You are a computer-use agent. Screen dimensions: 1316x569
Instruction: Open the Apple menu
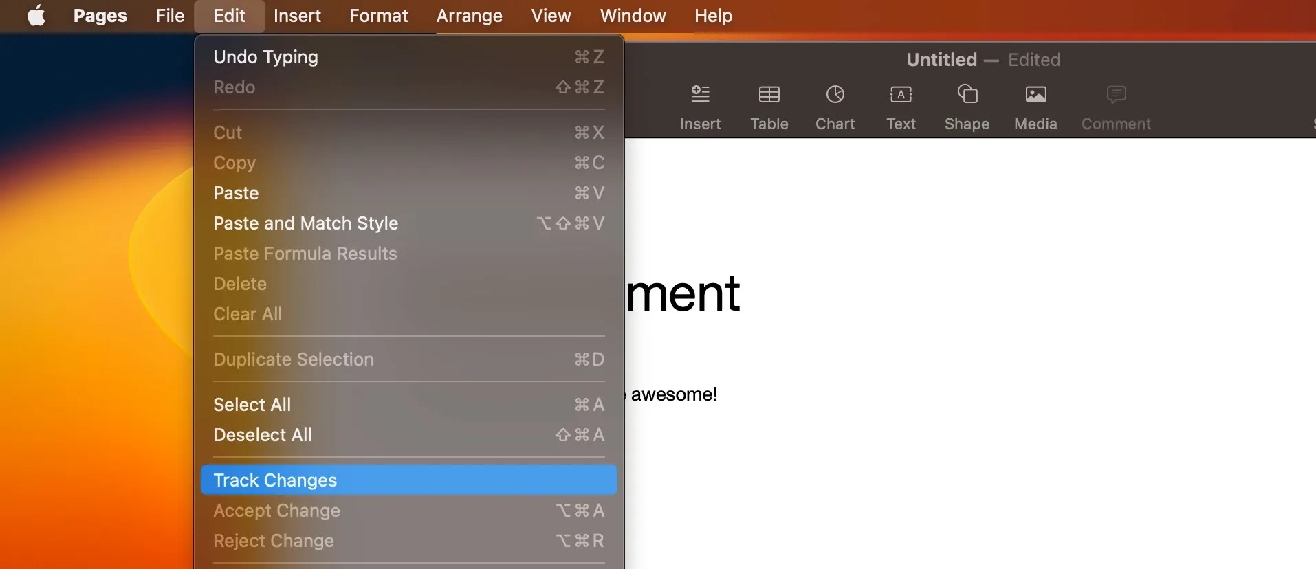point(36,15)
